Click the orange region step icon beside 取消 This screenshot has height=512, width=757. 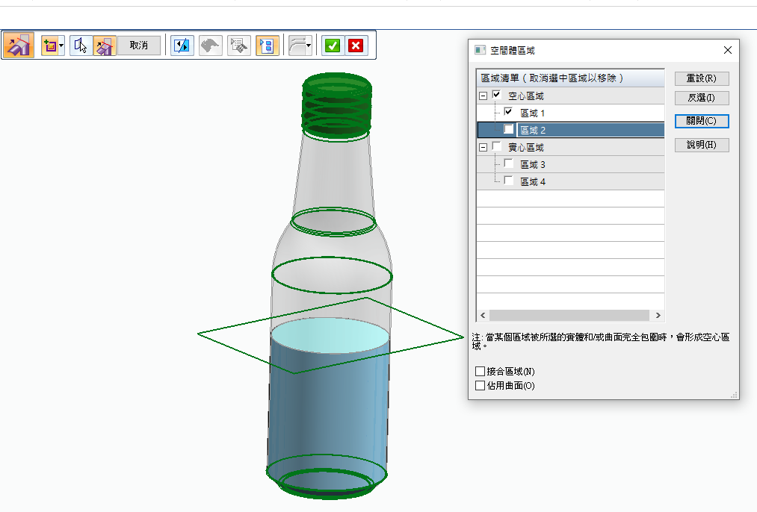[x=104, y=46]
